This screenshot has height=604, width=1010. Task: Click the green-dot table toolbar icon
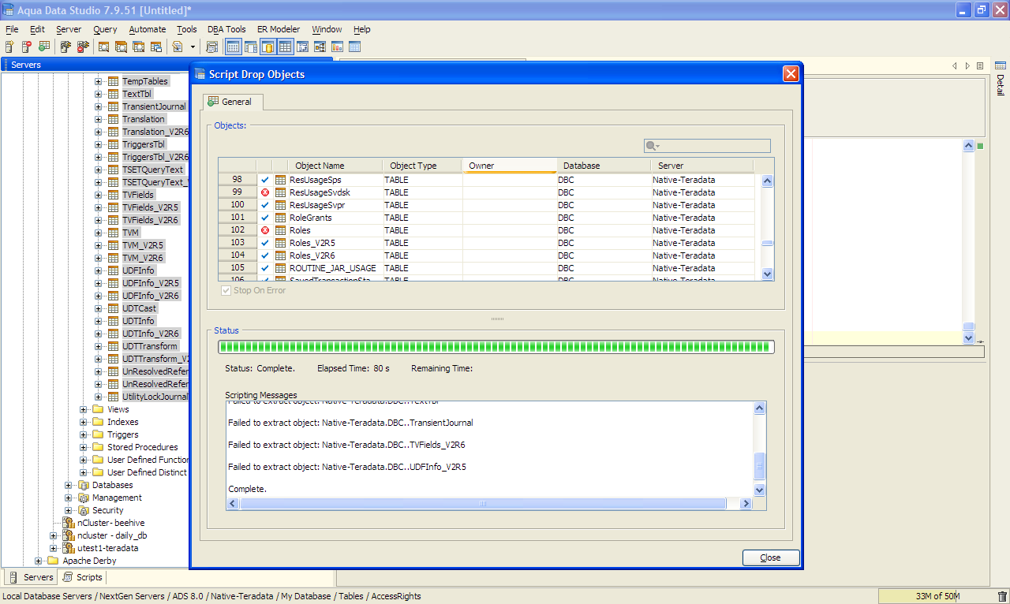pos(44,47)
